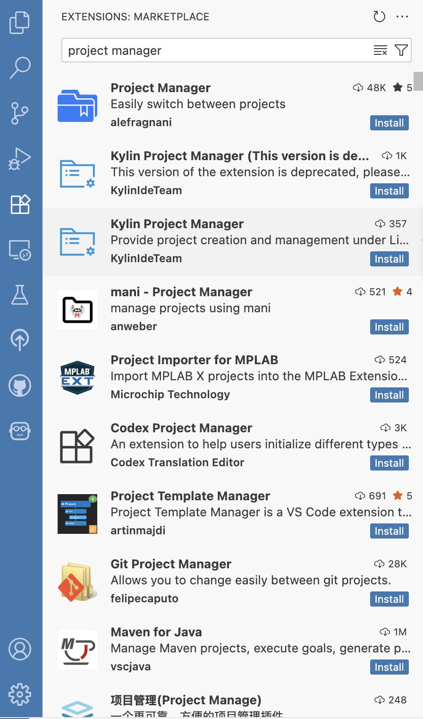
Task: Open the Accounts menu
Action: 19,649
